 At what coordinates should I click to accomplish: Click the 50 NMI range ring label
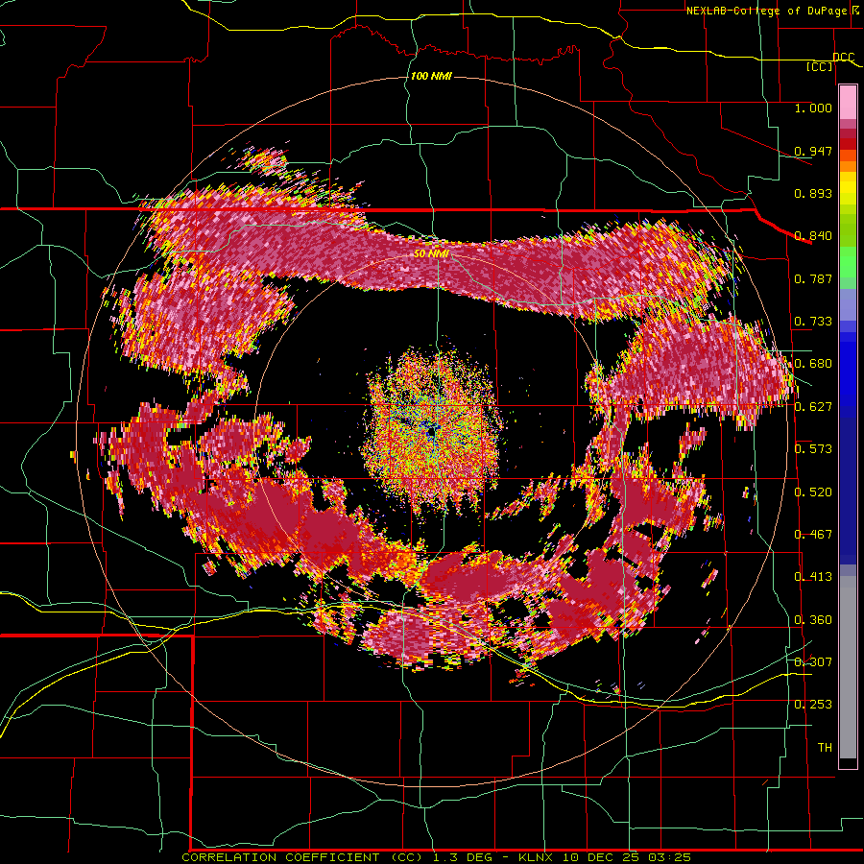(x=431, y=254)
